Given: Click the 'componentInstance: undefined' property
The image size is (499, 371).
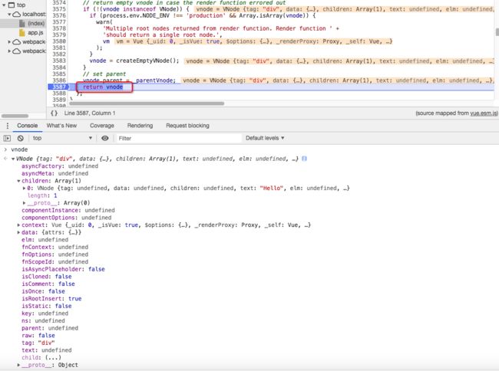Looking at the screenshot, I should point(68,210).
